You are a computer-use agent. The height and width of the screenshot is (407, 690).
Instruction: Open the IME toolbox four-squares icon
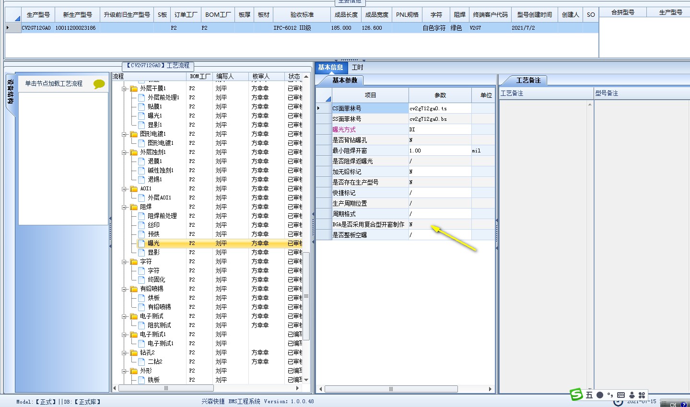642,395
